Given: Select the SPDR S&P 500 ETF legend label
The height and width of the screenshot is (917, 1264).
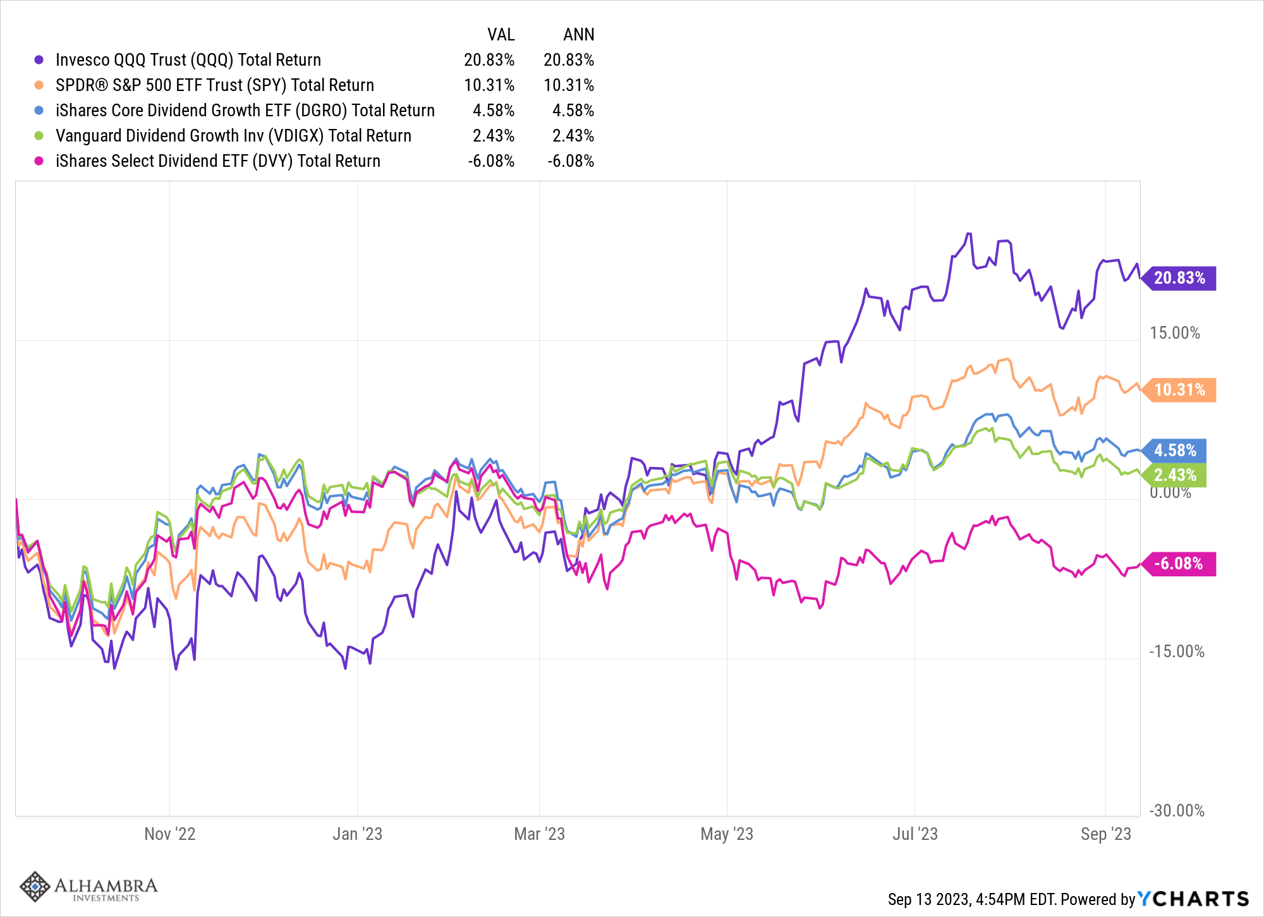Looking at the screenshot, I should [215, 85].
